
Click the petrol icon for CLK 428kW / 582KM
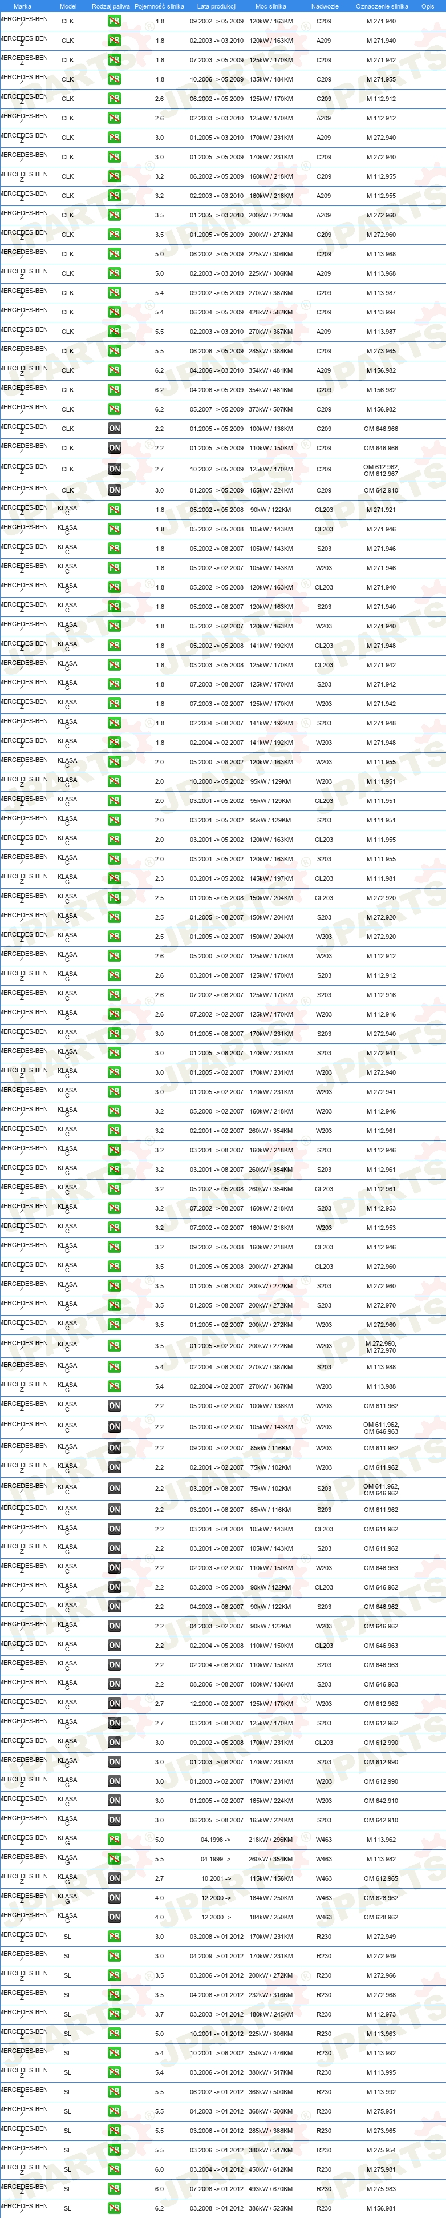(x=115, y=312)
